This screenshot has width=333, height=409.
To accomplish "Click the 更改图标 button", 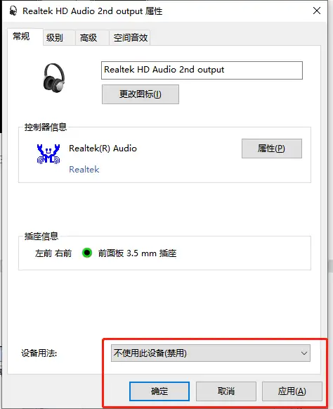I will click(141, 94).
